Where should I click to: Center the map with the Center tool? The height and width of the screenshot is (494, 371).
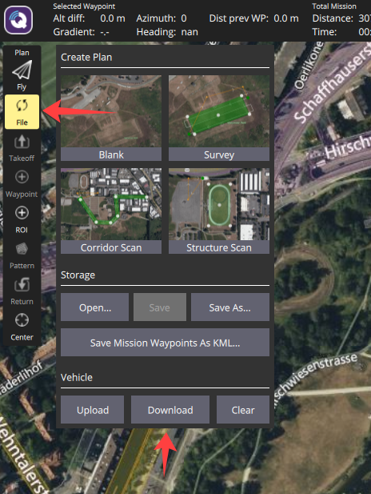click(22, 327)
